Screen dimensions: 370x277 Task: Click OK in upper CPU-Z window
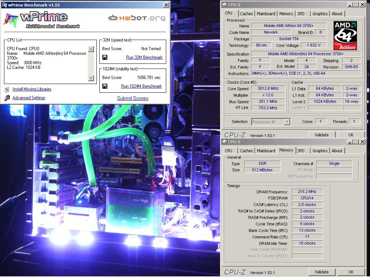point(351,135)
